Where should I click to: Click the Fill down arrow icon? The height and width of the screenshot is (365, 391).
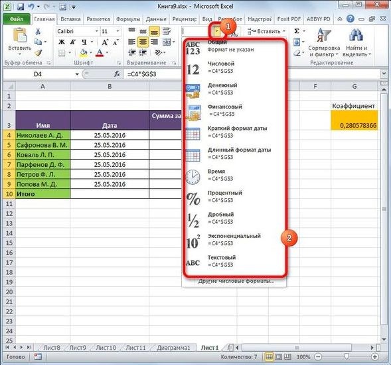pos(297,42)
